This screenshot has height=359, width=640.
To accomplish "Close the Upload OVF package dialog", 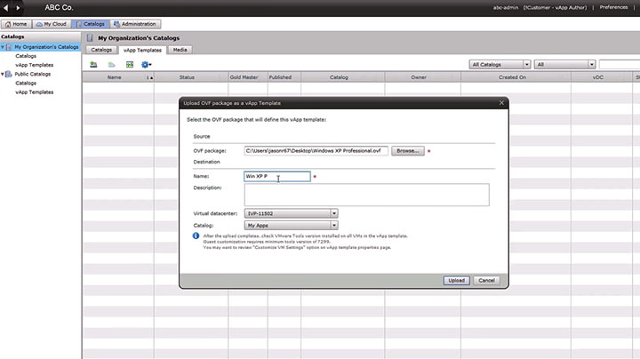I will pyautogui.click(x=501, y=103).
